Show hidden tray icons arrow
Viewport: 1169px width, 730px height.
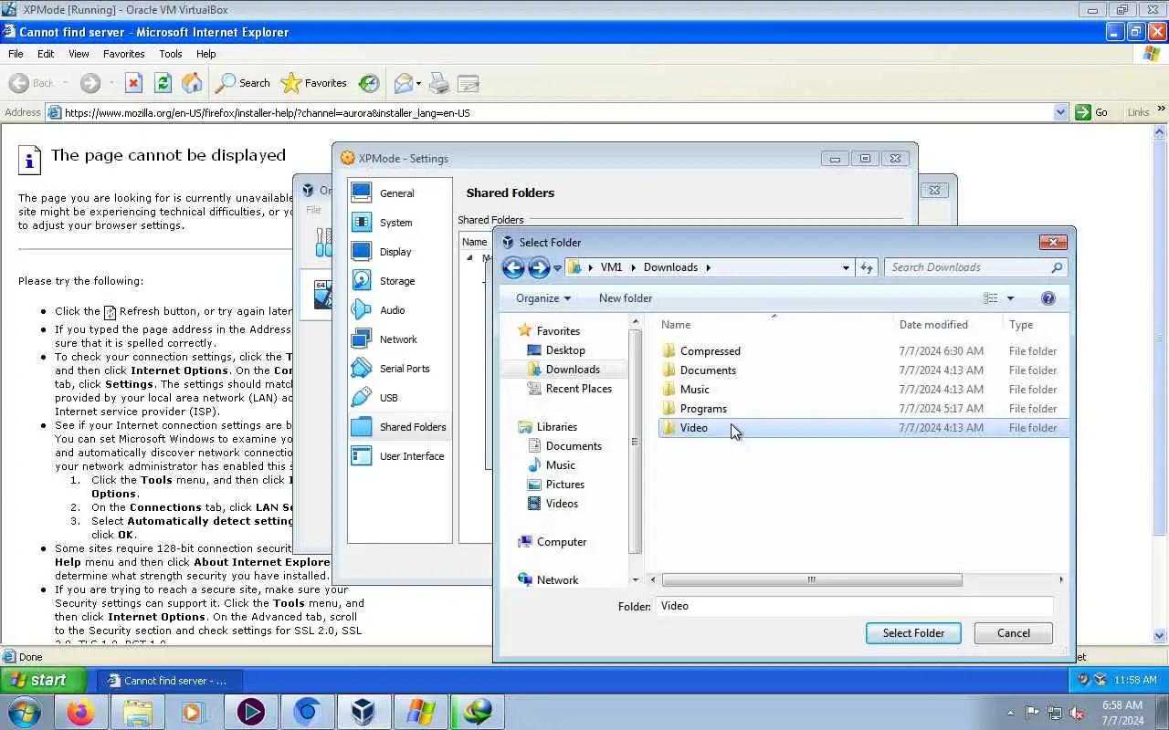click(1010, 713)
